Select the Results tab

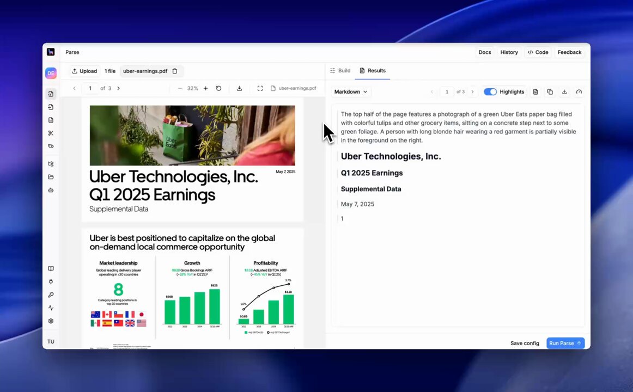tap(373, 71)
